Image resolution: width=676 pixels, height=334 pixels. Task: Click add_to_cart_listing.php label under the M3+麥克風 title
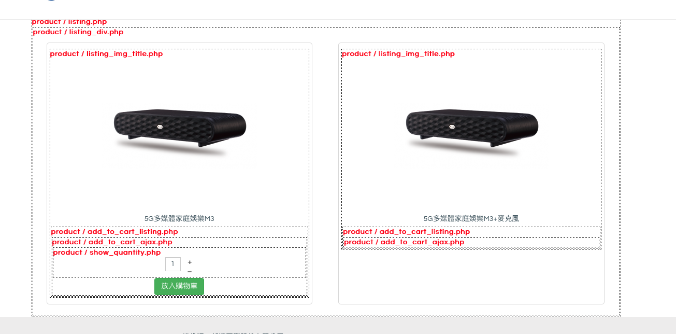coord(407,232)
